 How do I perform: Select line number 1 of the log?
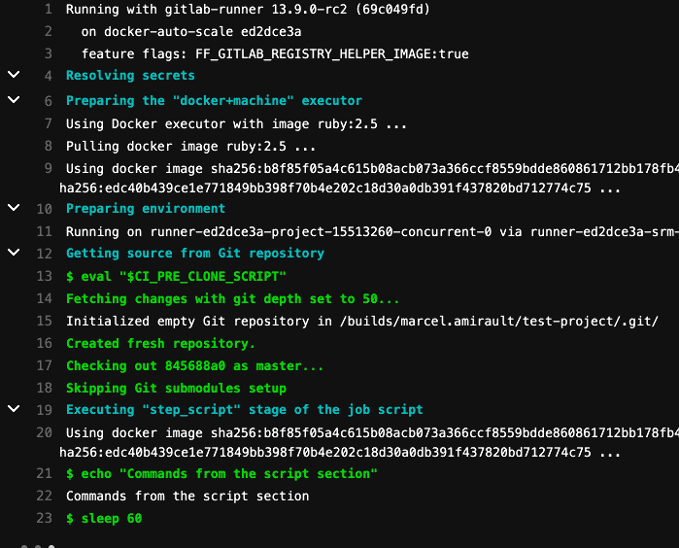(48, 9)
